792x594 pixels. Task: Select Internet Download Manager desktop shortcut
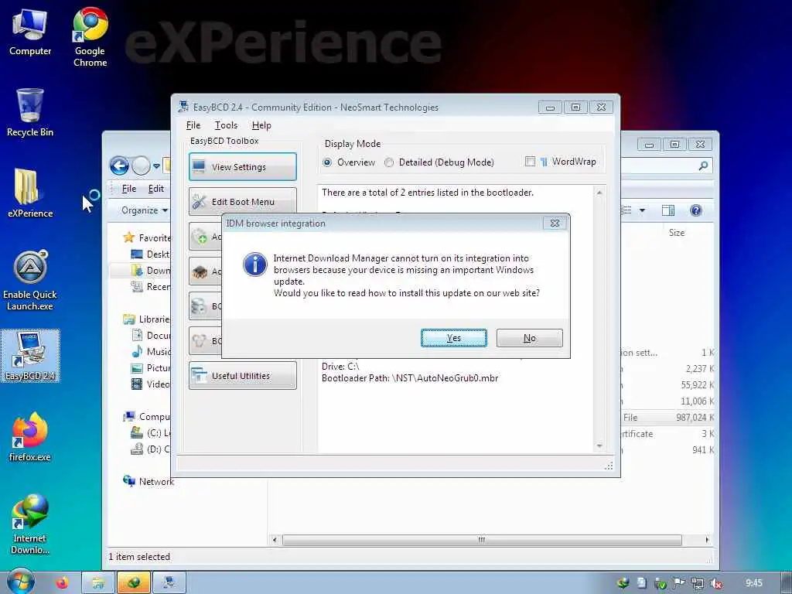click(x=30, y=524)
